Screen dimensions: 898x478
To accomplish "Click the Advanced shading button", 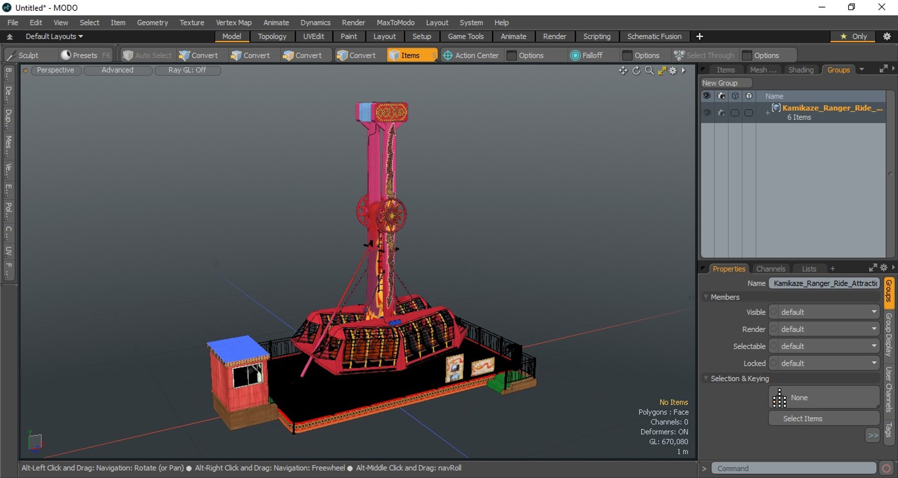I will click(117, 70).
